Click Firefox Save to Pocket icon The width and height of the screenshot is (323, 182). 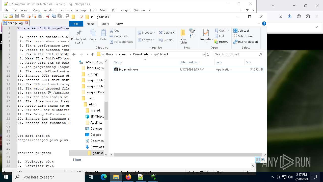[281, 16]
